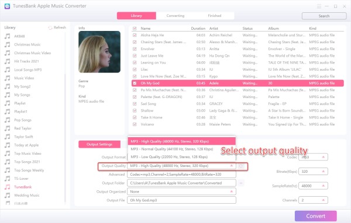Click the TunesBank playlist pink note icon
Image resolution: width=351 pixels, height=223 pixels.
[x=8, y=187]
